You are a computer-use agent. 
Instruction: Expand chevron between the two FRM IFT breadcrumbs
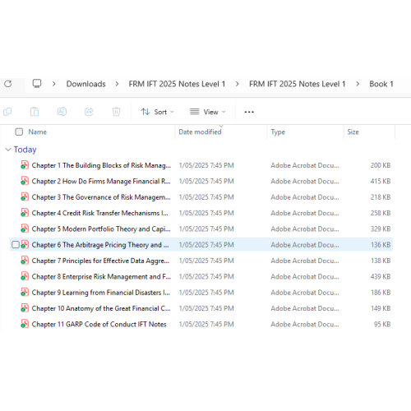(x=238, y=84)
